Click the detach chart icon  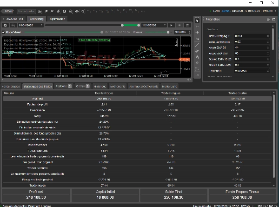pyautogui.click(x=187, y=25)
